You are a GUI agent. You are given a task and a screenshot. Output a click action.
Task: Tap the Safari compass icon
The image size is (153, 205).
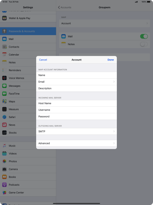[x=4, y=117]
